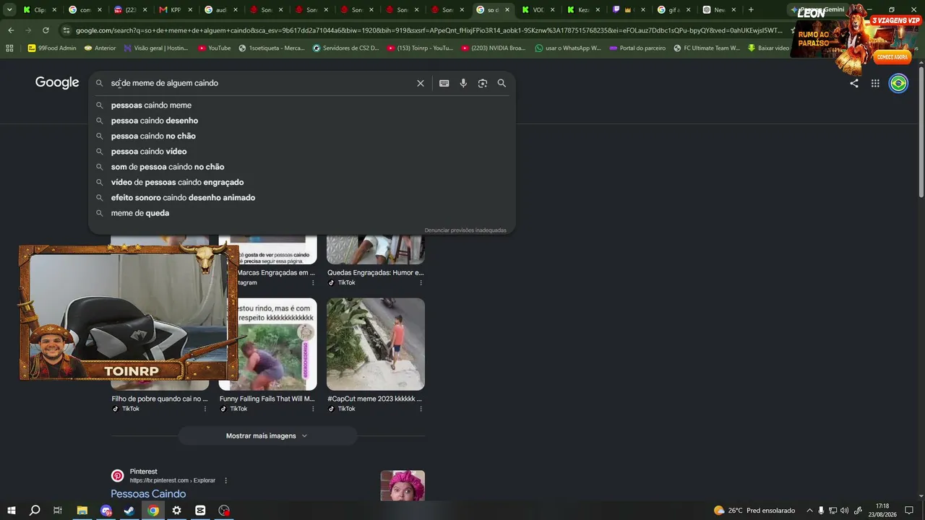Select suggestion "som de pessoa caindo no chão"
This screenshot has height=520, width=925.
[x=302, y=167]
